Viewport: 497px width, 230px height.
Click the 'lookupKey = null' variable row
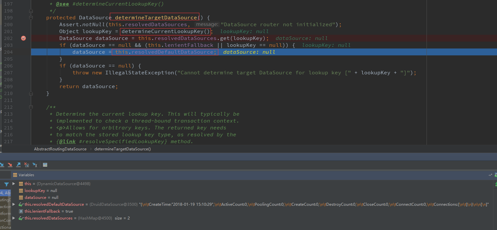point(41,191)
